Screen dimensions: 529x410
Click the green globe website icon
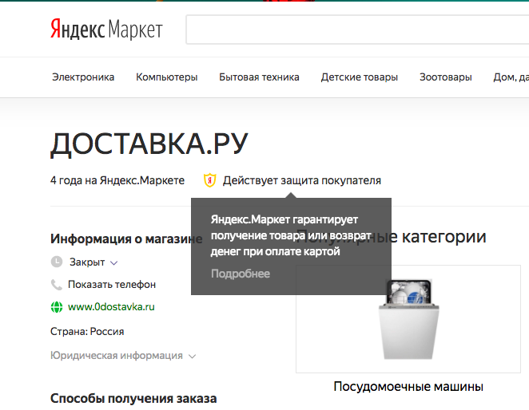(x=57, y=307)
